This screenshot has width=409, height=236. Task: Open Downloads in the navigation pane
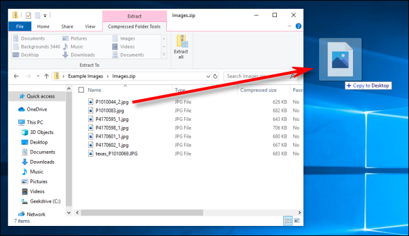click(x=38, y=162)
